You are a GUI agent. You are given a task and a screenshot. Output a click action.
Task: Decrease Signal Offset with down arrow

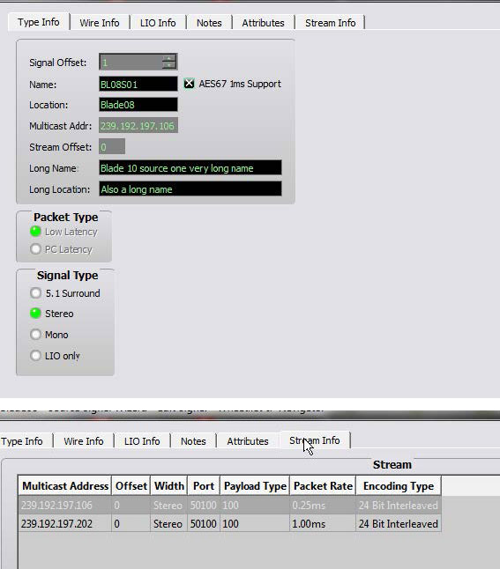(x=169, y=65)
